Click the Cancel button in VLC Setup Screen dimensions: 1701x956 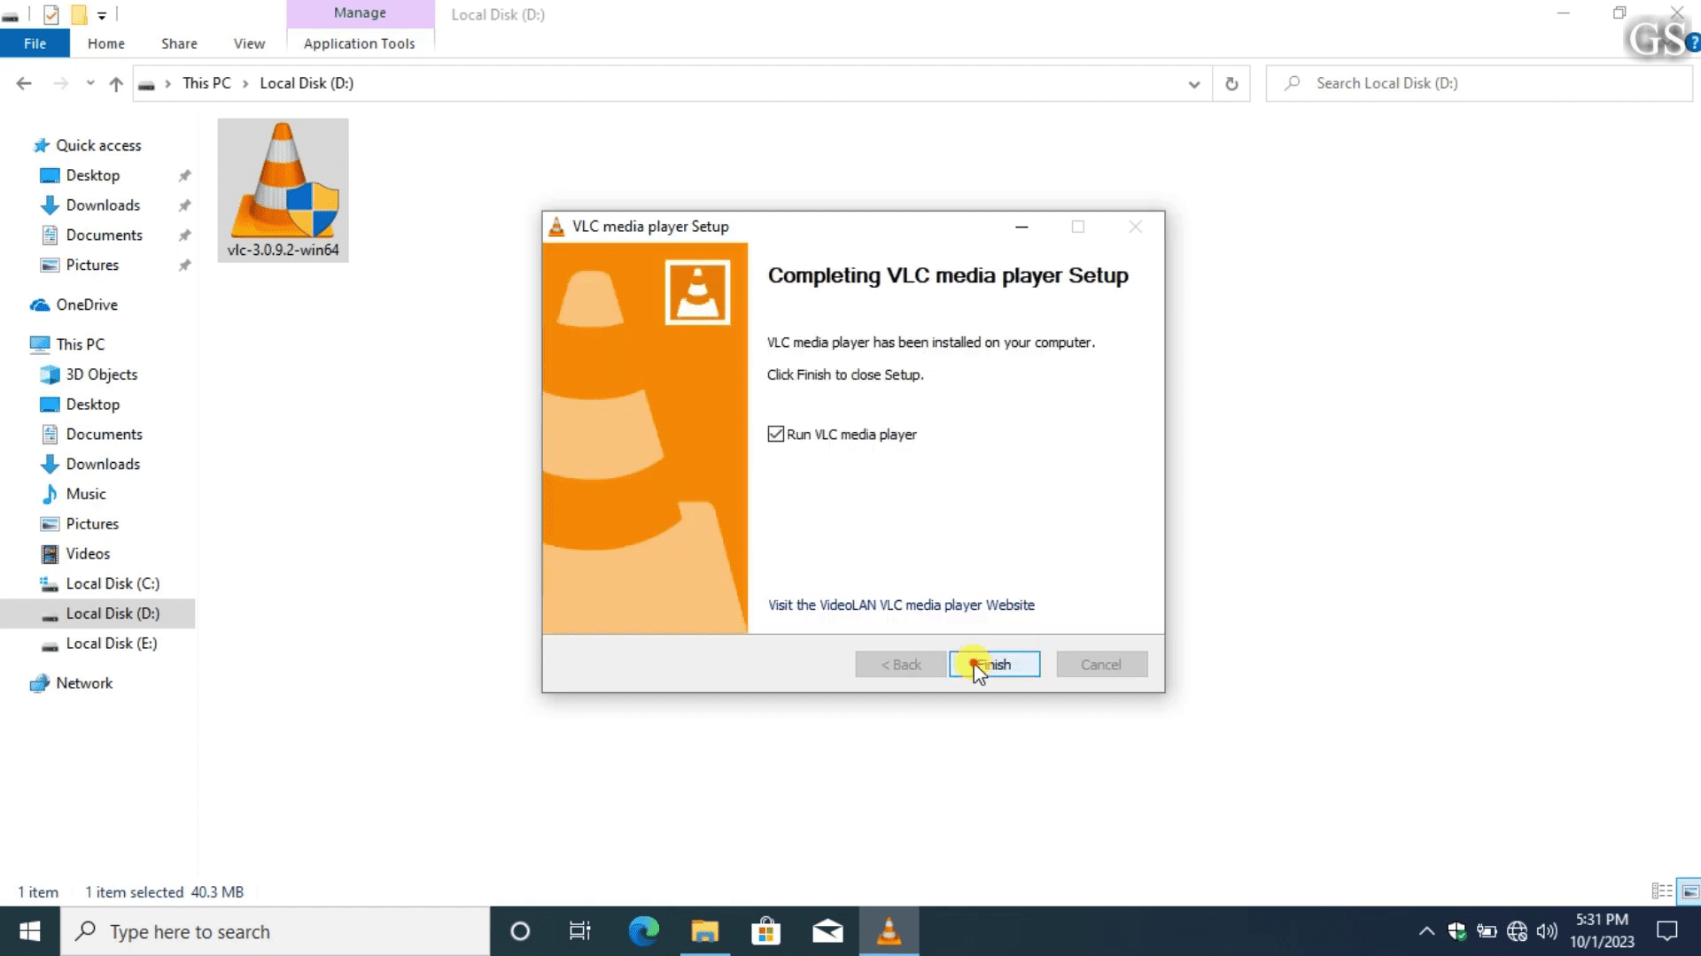coord(1101,664)
